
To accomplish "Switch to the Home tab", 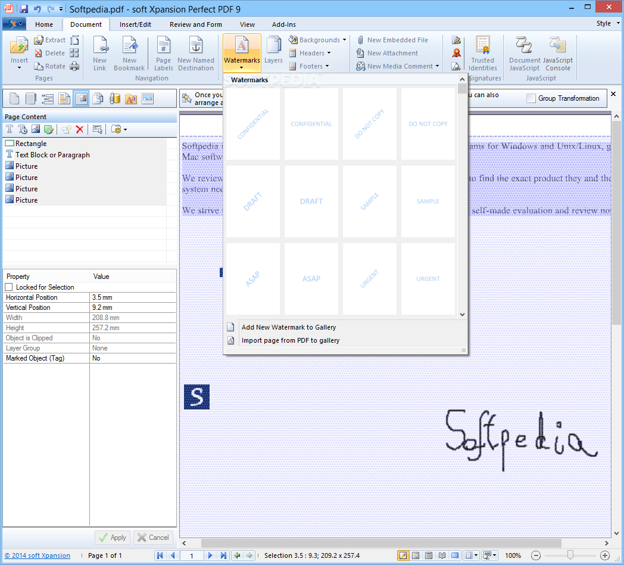I will point(44,24).
